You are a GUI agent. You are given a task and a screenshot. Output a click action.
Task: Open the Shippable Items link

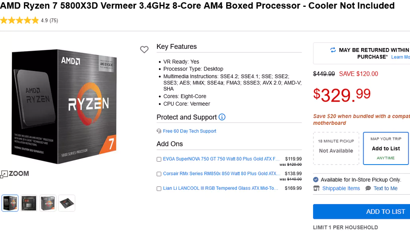click(341, 188)
